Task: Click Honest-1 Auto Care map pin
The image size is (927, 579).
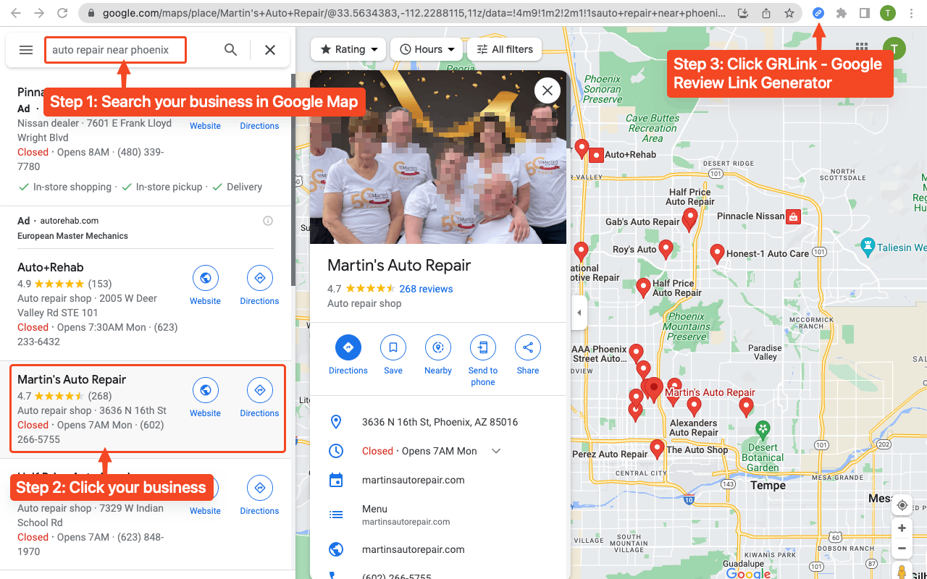Action: point(717,253)
